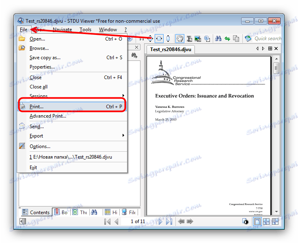This screenshot has width=298, height=243.
Task: Click the green swap arrows icon
Action: (227, 39)
